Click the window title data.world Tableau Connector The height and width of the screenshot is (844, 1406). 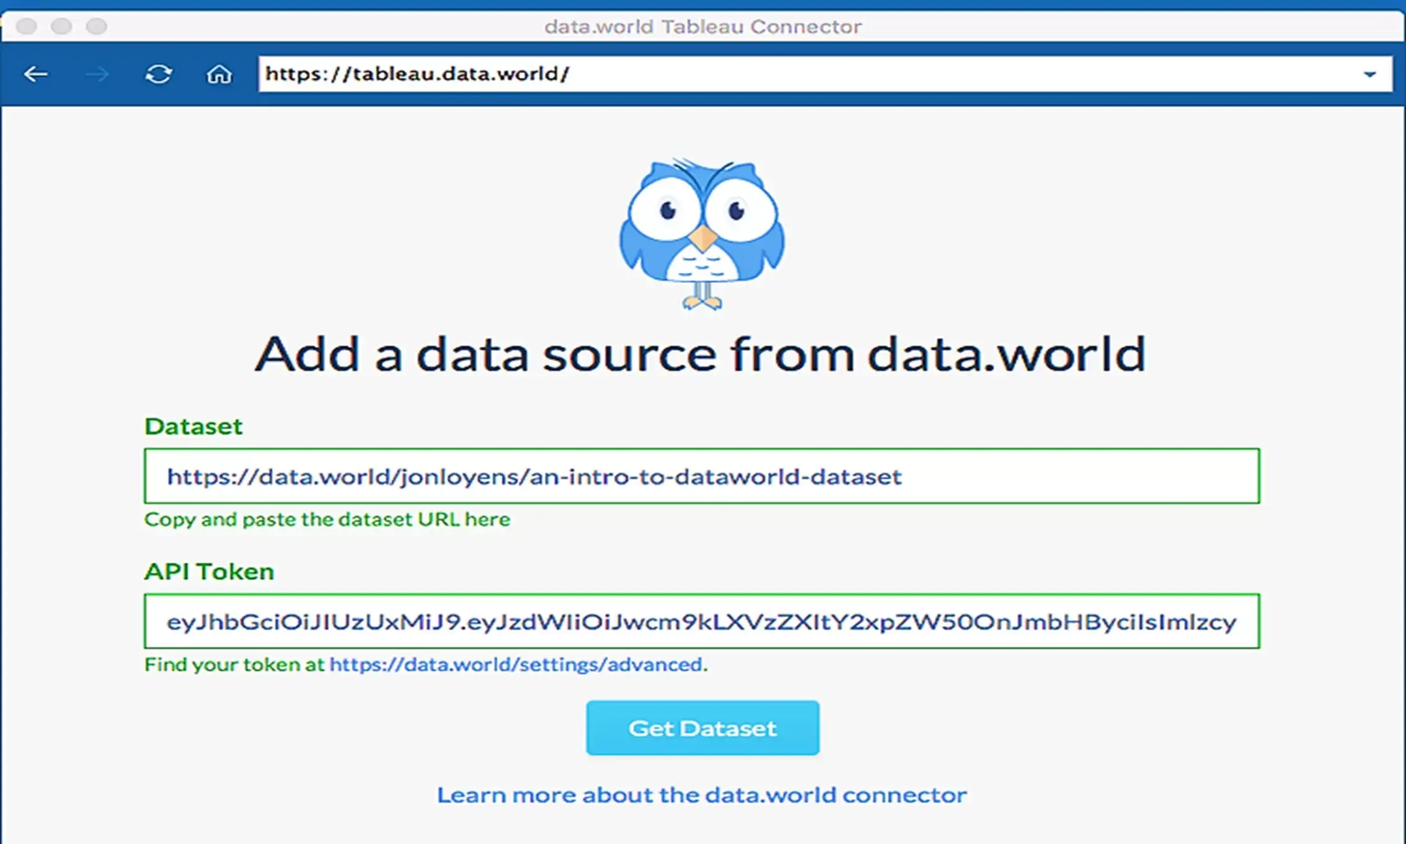click(703, 27)
